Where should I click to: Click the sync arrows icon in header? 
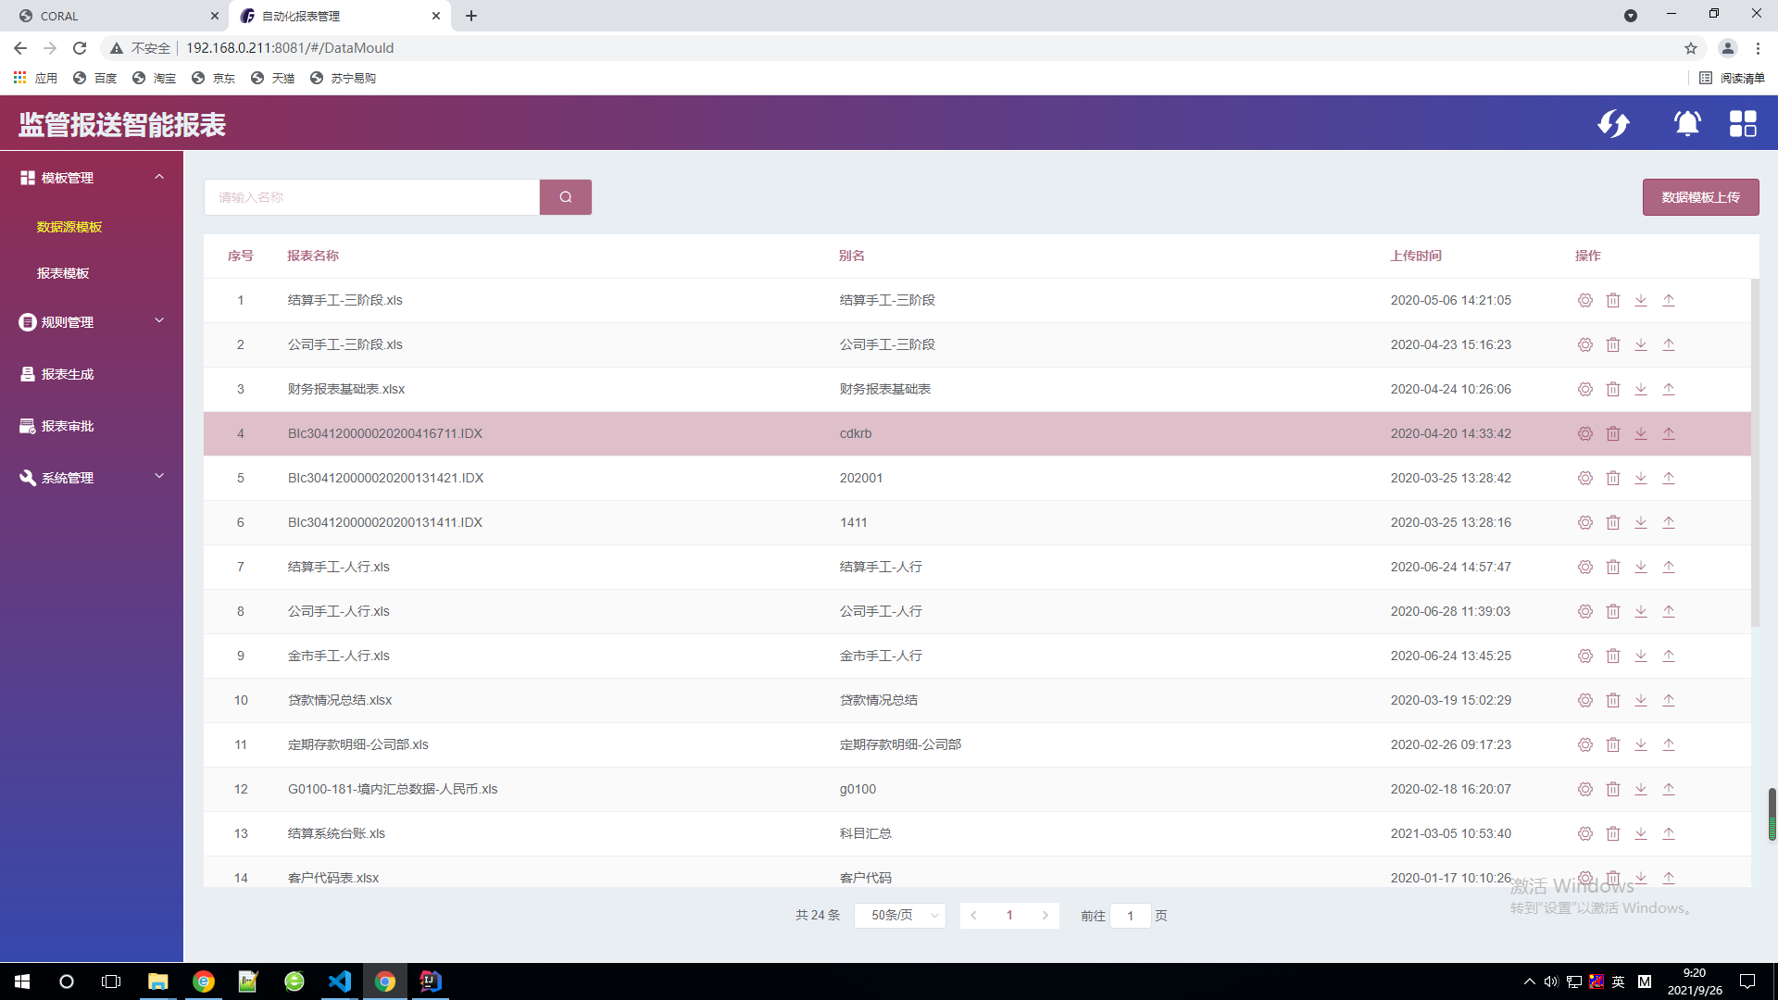(1613, 123)
